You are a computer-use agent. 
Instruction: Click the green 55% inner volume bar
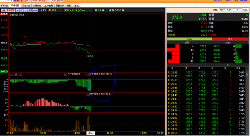click(x=190, y=39)
